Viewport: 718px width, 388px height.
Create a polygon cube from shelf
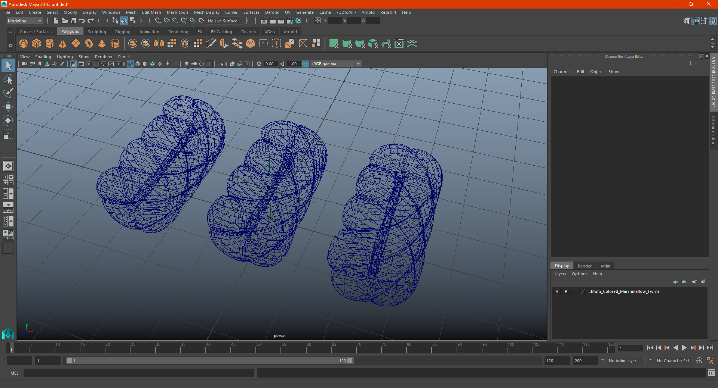(x=37, y=44)
